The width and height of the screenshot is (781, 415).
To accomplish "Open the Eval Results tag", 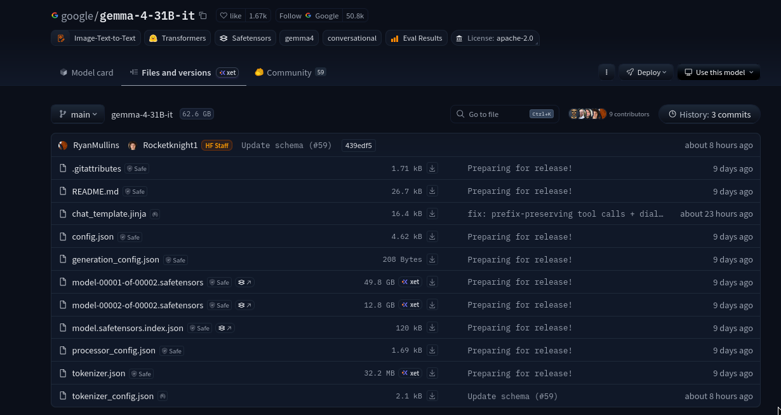I will point(417,38).
